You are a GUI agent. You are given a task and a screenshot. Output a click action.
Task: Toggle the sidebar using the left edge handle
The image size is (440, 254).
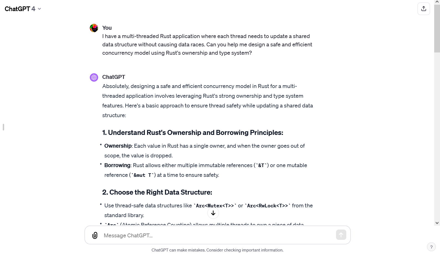click(x=3, y=127)
